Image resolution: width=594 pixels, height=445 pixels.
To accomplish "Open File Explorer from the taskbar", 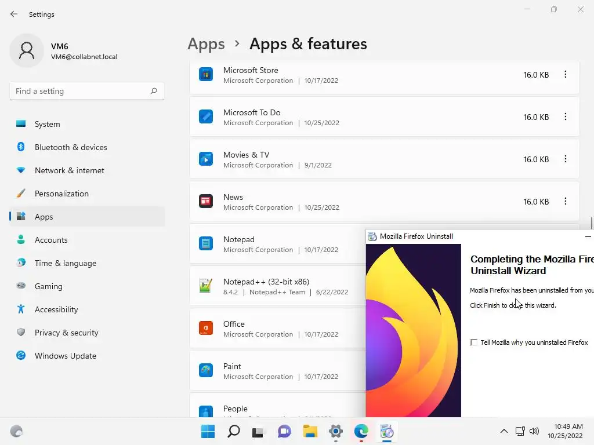I will pyautogui.click(x=310, y=431).
